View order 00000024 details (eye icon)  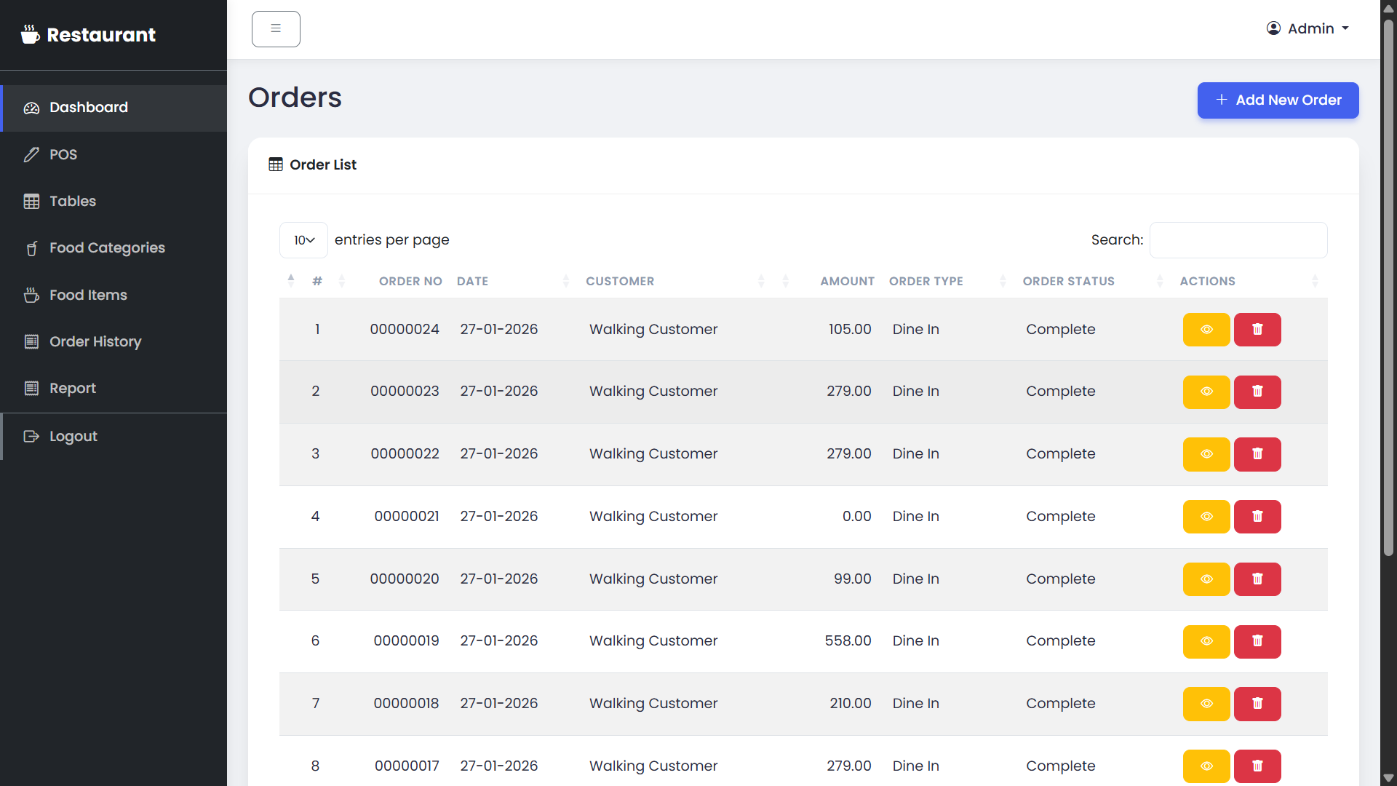tap(1206, 330)
